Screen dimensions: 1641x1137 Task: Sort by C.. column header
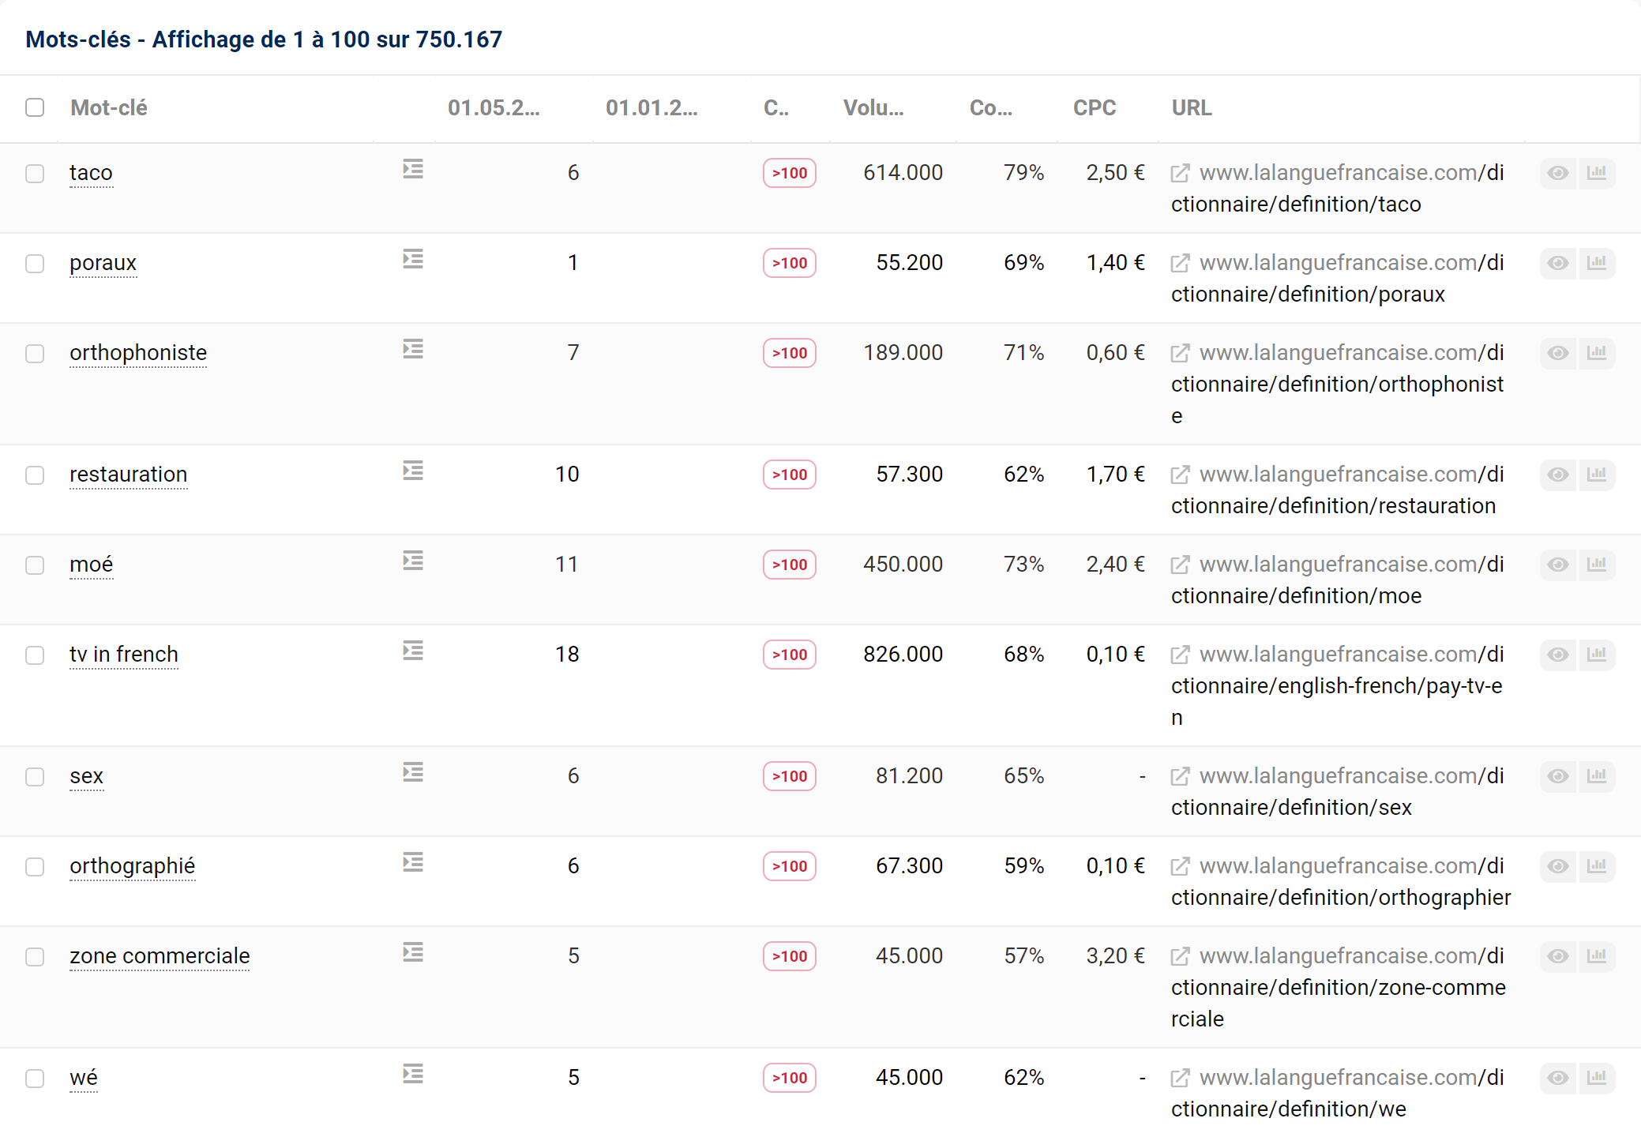coord(776,107)
